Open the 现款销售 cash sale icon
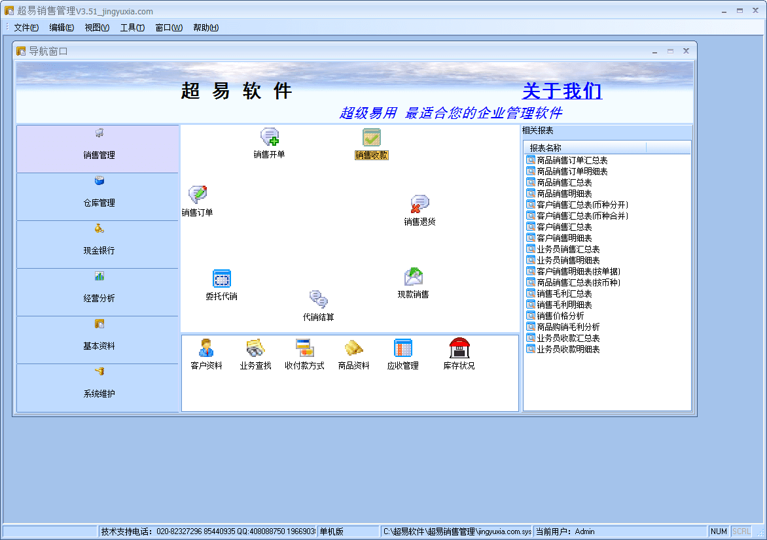767x540 pixels. 413,277
